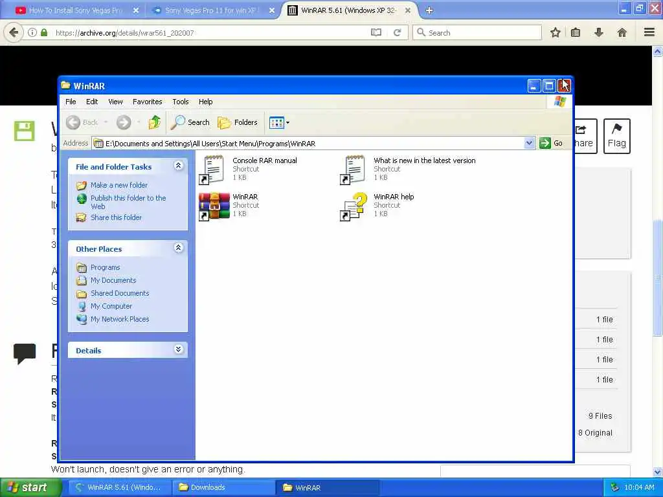Open browser Downloads arrow icon
This screenshot has height=497, width=663.
tap(599, 32)
